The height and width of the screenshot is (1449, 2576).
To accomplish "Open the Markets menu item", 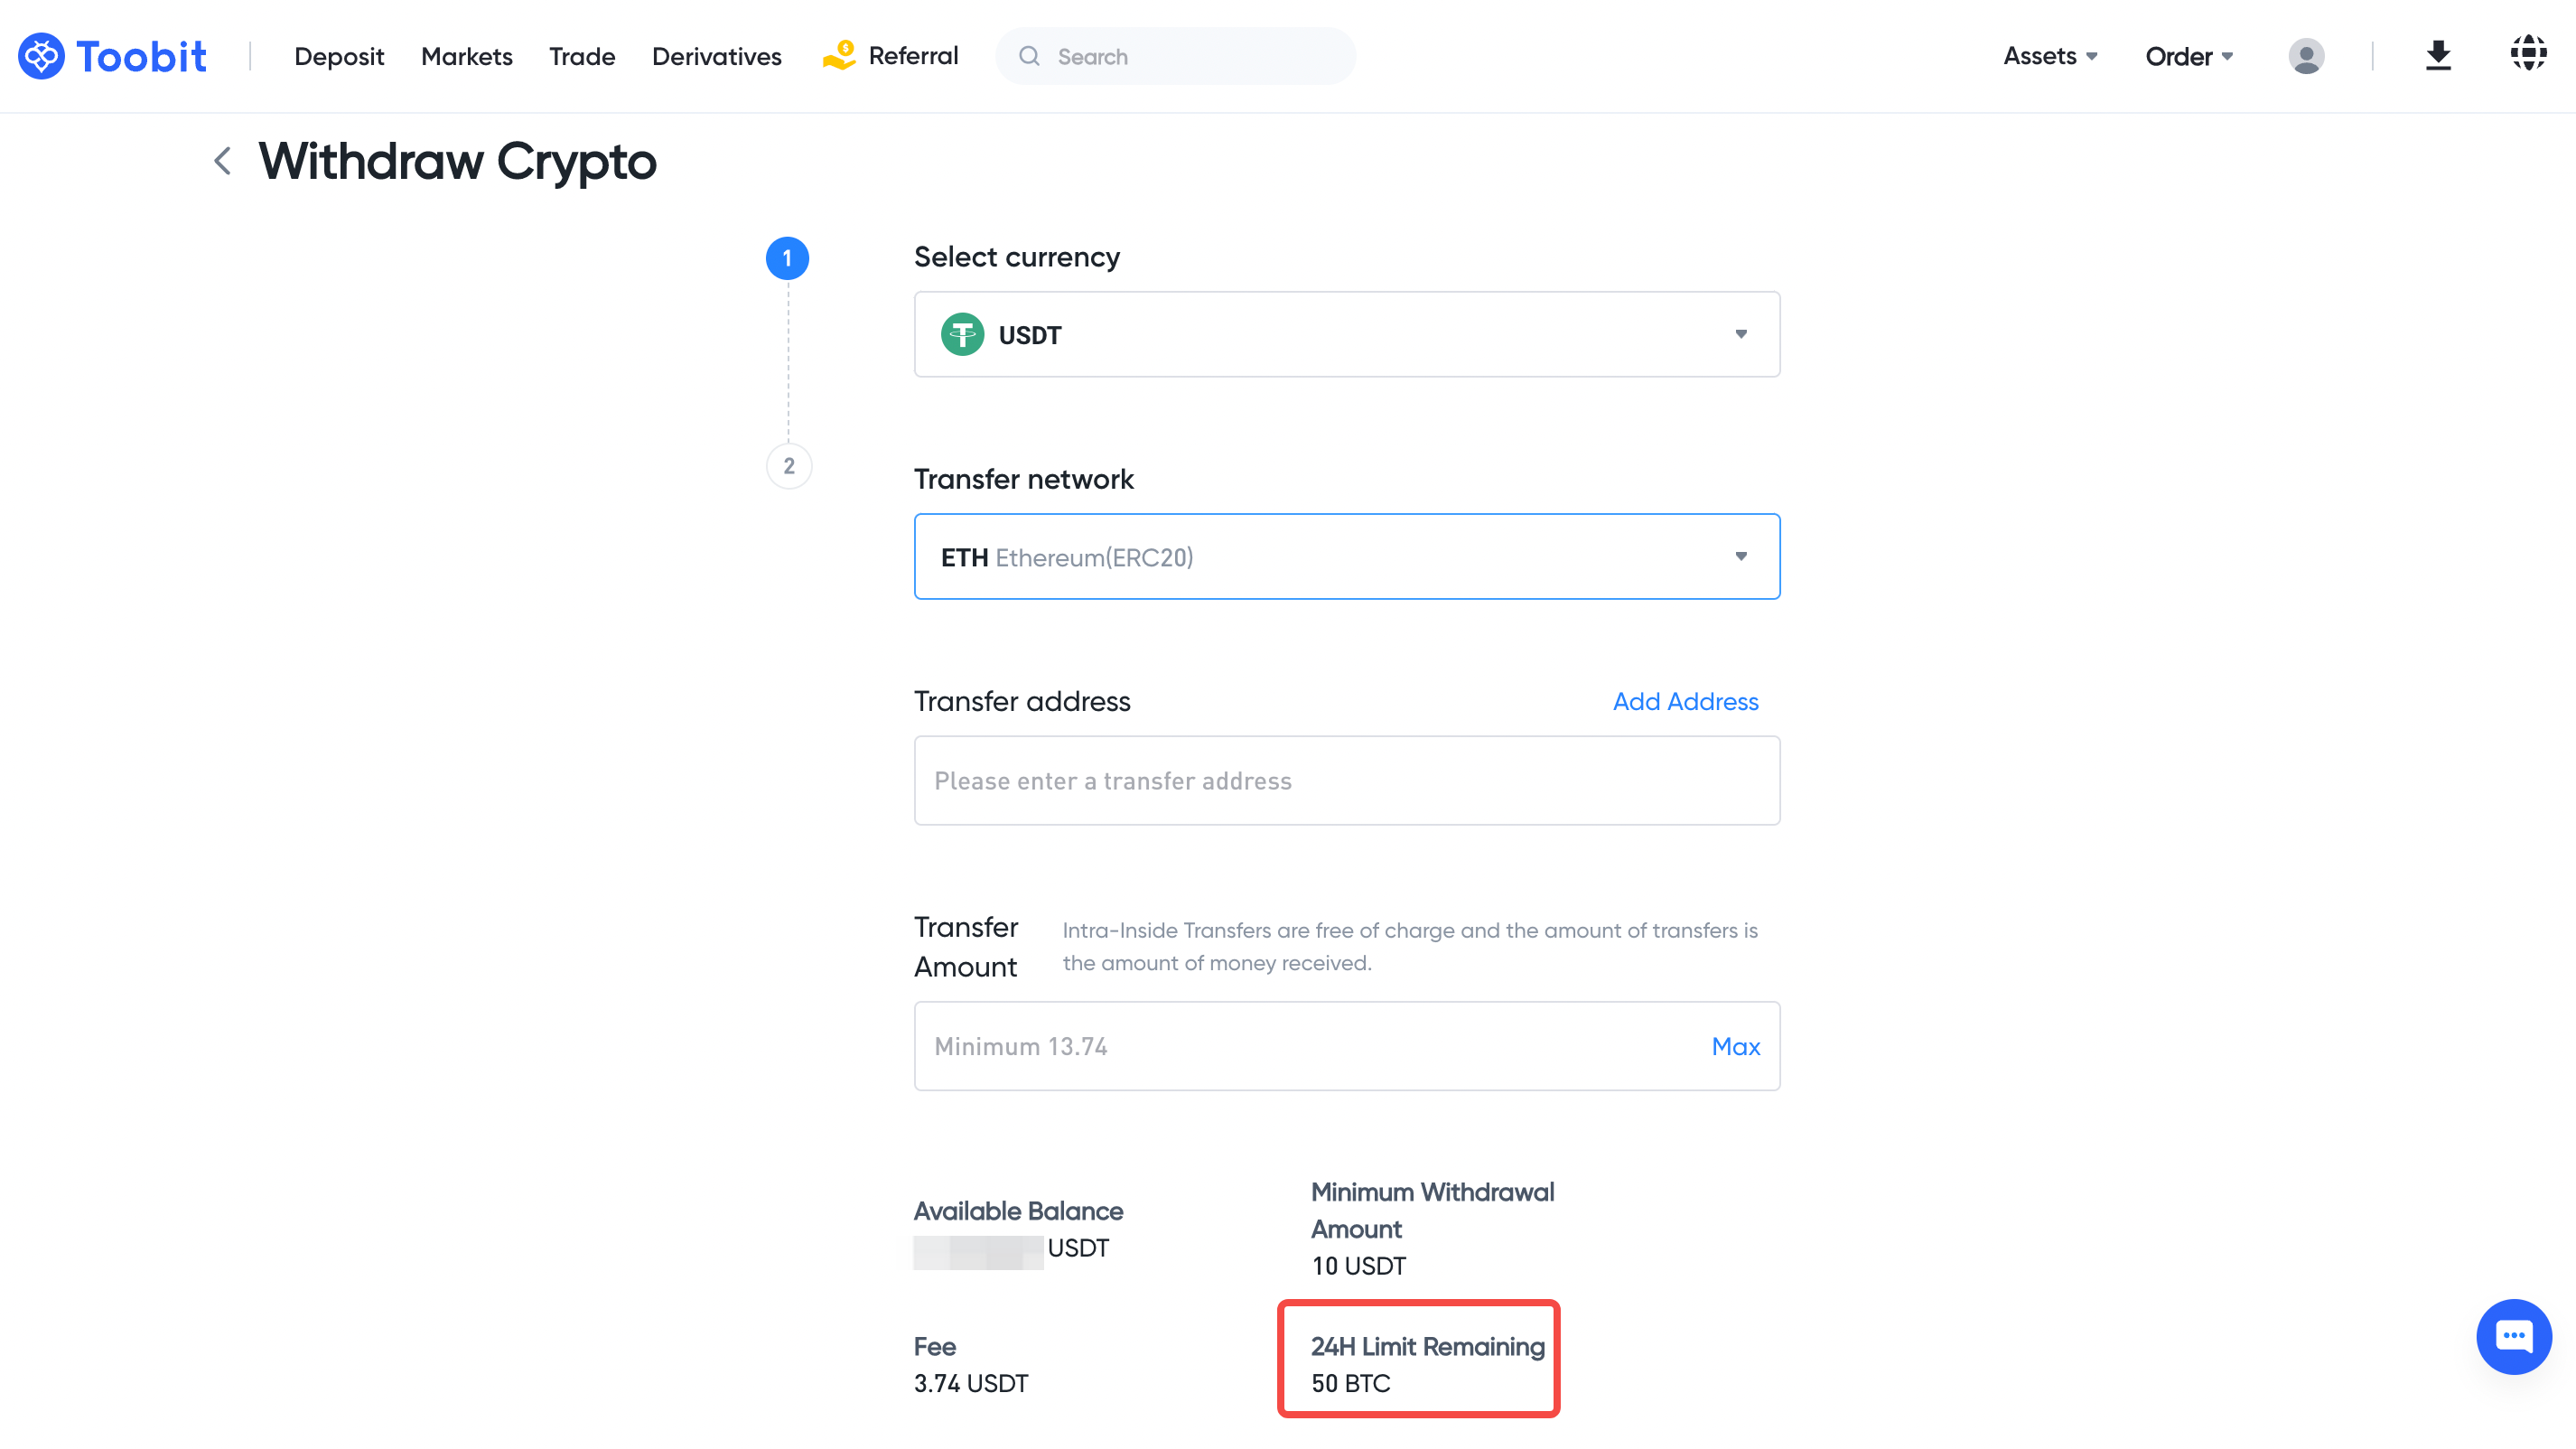I will [466, 56].
